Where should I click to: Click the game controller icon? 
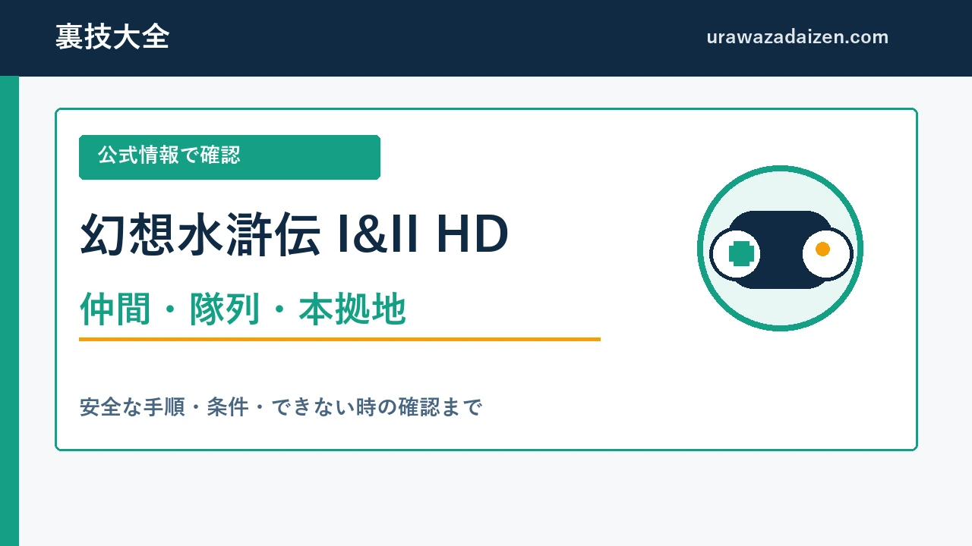(781, 249)
